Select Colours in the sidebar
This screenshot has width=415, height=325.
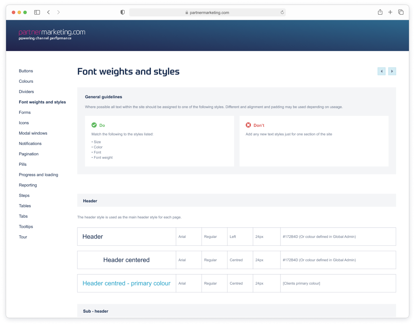pyautogui.click(x=26, y=81)
